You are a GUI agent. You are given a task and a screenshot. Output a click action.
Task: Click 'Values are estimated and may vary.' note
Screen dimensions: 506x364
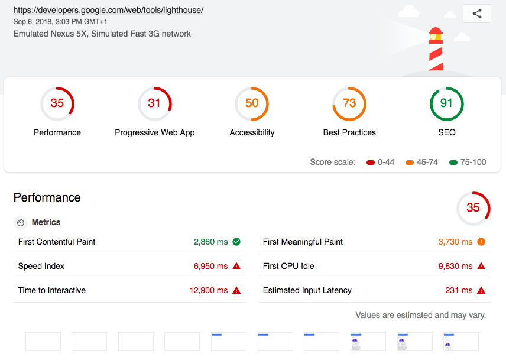pos(420,315)
